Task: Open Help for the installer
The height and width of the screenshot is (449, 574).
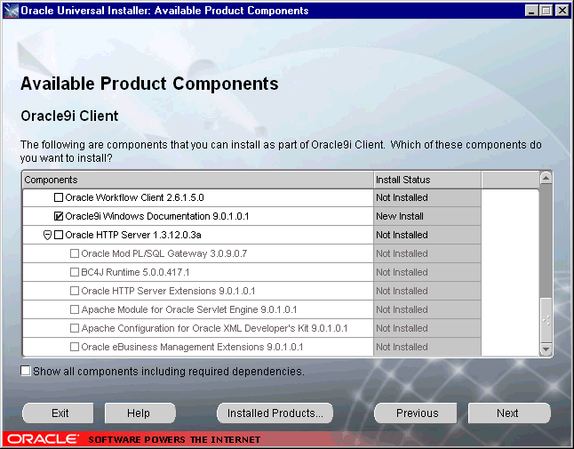Action: pos(140,413)
